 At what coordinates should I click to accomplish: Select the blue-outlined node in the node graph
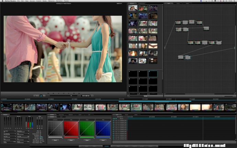pos(188,57)
